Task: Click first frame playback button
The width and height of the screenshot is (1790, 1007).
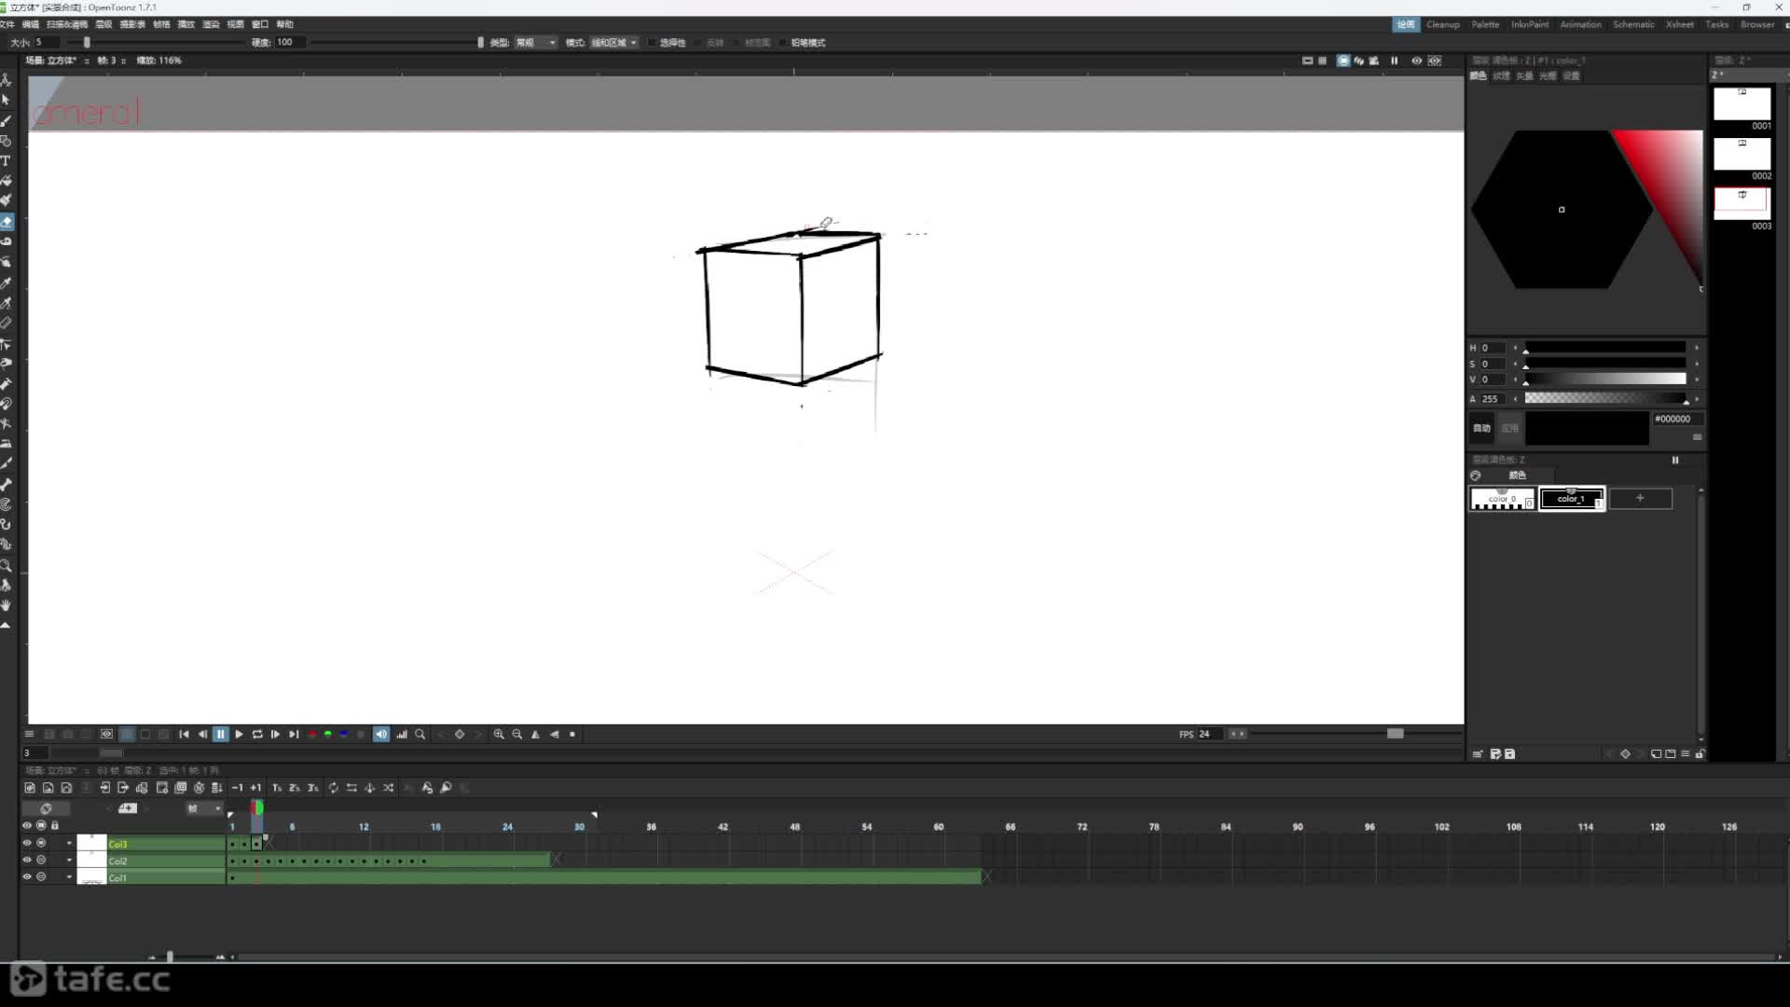Action: click(x=184, y=735)
